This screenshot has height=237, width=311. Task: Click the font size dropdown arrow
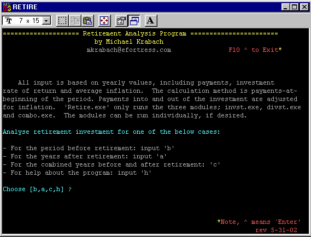pos(46,21)
